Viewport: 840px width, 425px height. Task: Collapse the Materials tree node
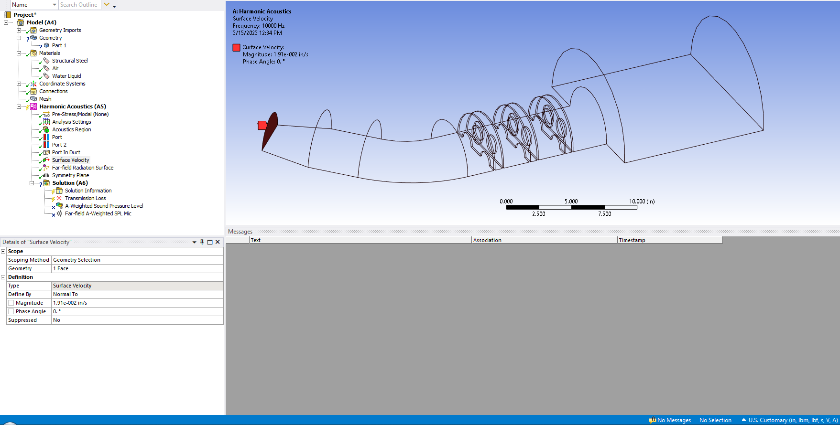[19, 53]
